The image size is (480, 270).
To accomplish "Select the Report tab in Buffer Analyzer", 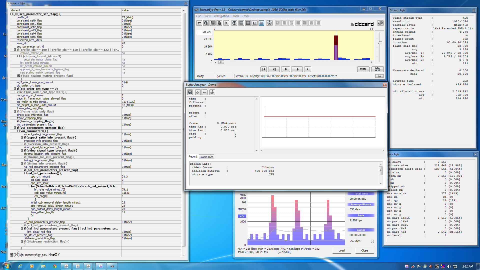I will coord(193,157).
